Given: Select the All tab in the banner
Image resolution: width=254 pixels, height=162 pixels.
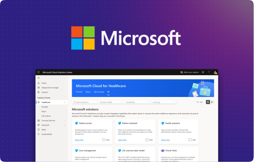Looking at the screenshot, I should click(x=108, y=92).
